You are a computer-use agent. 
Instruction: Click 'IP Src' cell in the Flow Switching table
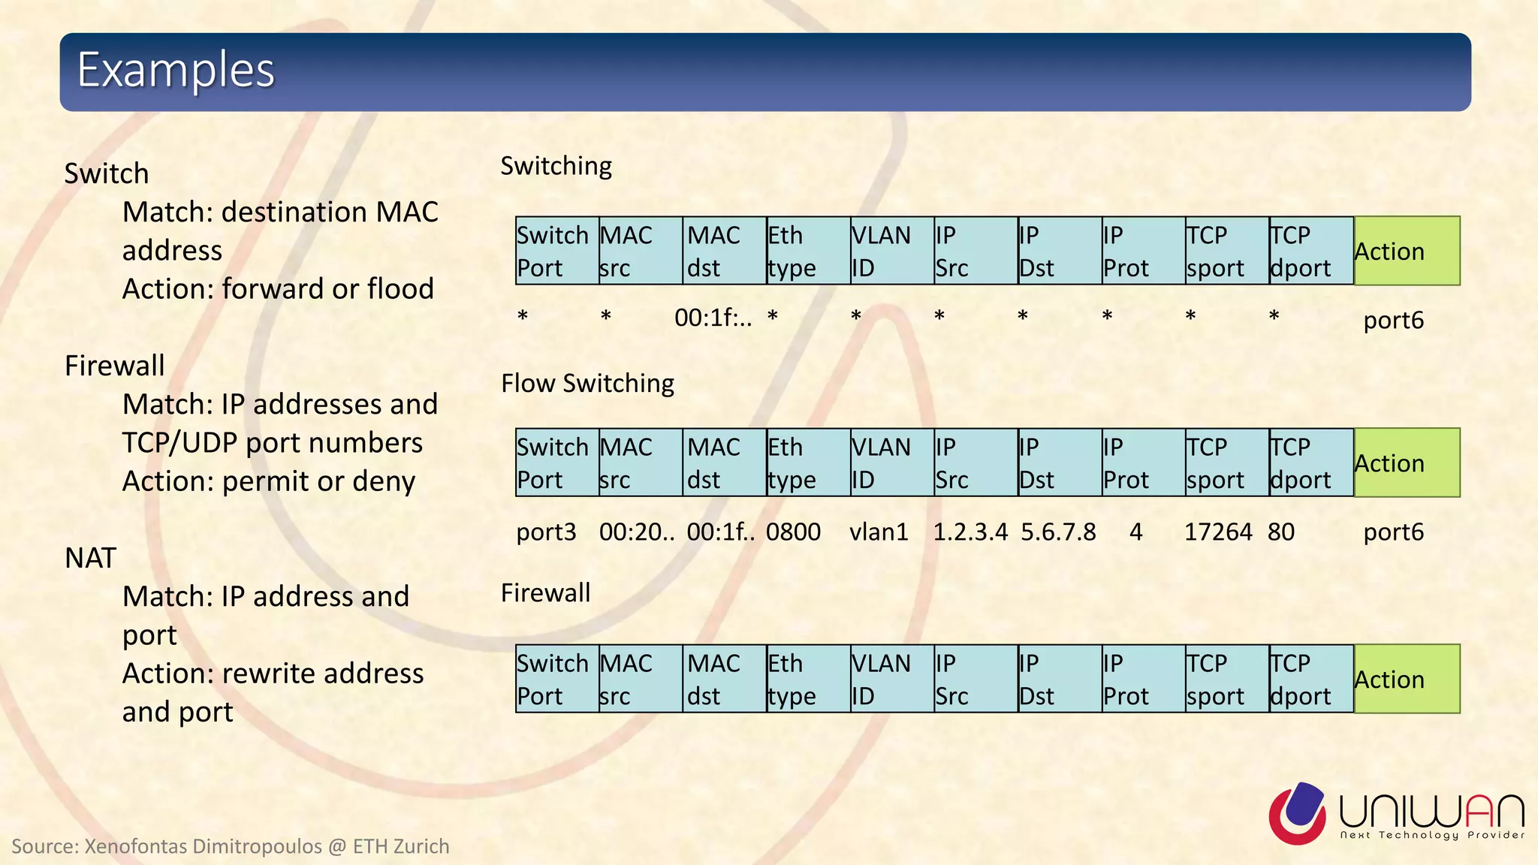[976, 463]
